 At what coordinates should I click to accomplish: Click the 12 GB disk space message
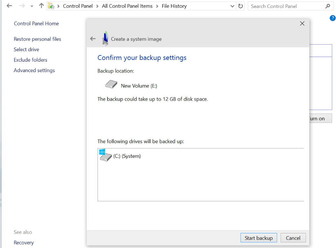click(153, 99)
